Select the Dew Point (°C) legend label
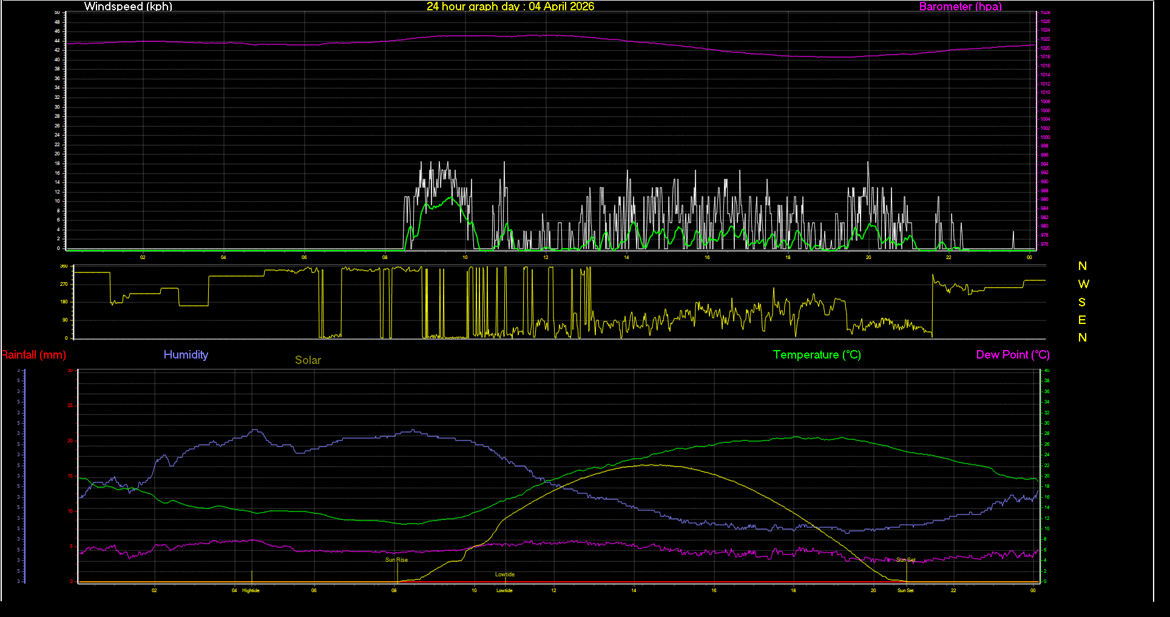This screenshot has height=617, width=1170. tap(1012, 354)
